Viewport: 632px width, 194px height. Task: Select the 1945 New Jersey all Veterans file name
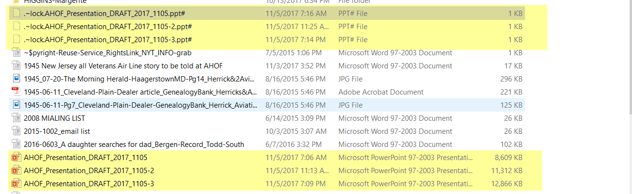(x=123, y=65)
